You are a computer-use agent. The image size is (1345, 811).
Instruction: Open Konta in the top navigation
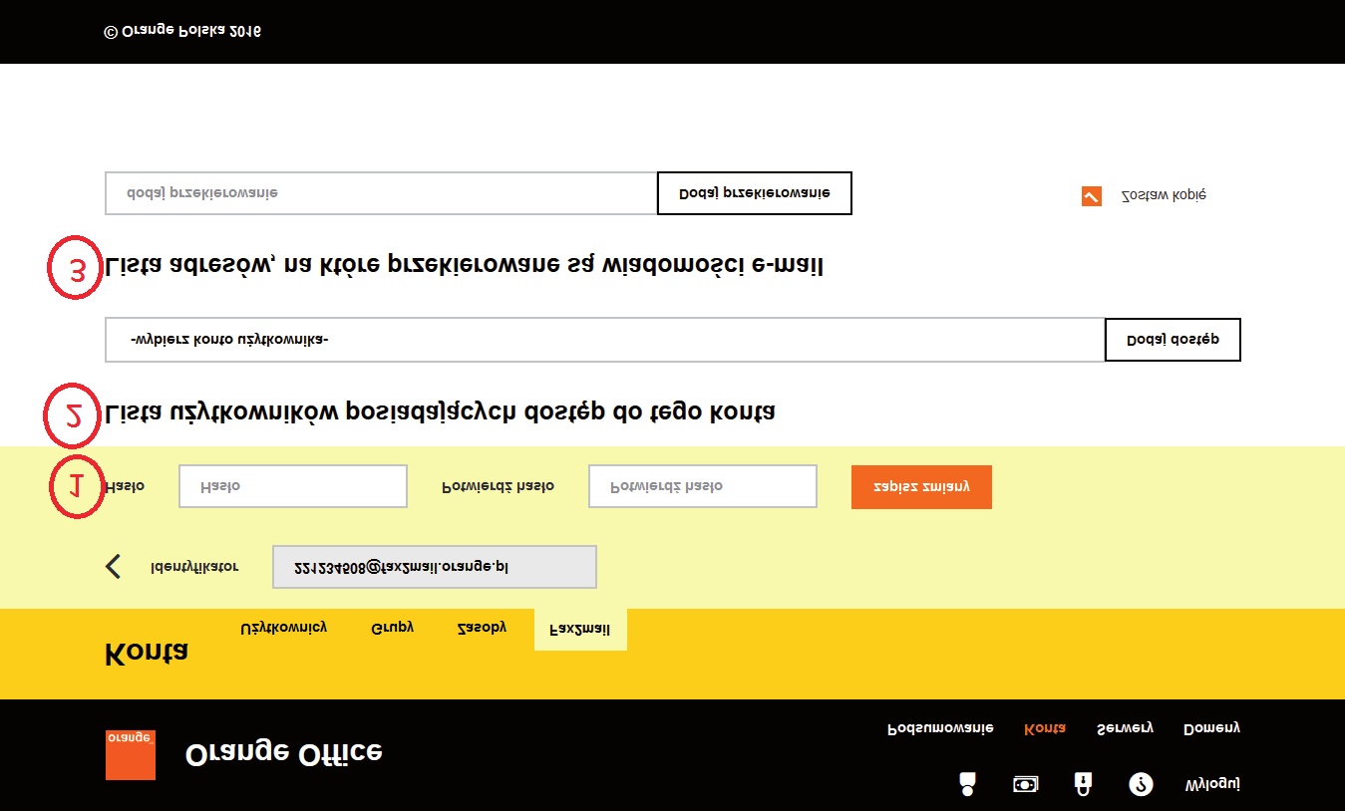[x=1045, y=728]
